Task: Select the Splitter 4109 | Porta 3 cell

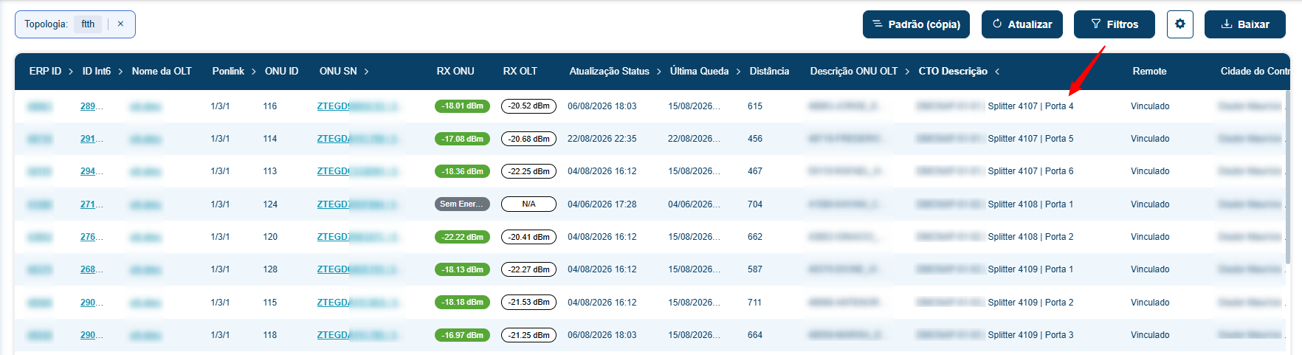Action: [1030, 335]
